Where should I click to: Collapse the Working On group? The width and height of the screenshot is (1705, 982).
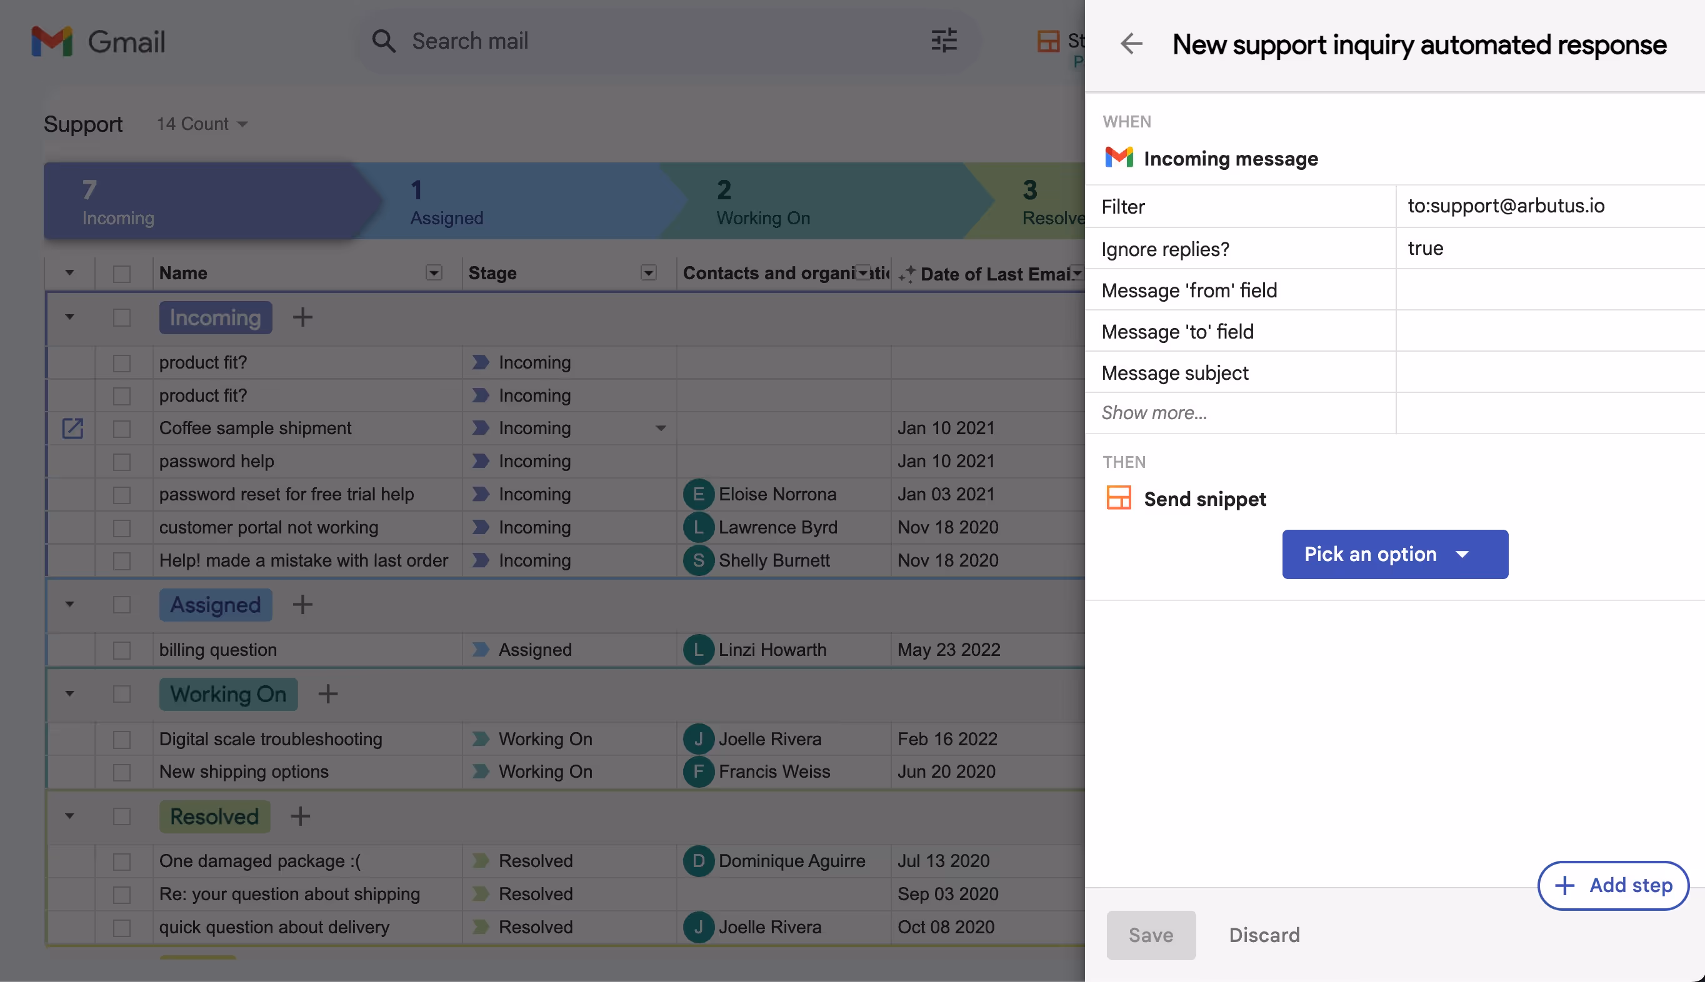point(69,694)
